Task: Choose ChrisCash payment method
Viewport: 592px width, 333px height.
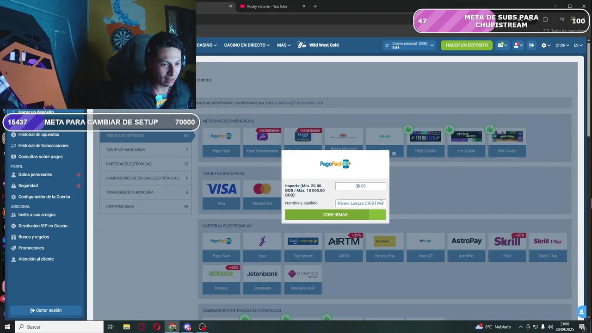Action: pos(466,142)
